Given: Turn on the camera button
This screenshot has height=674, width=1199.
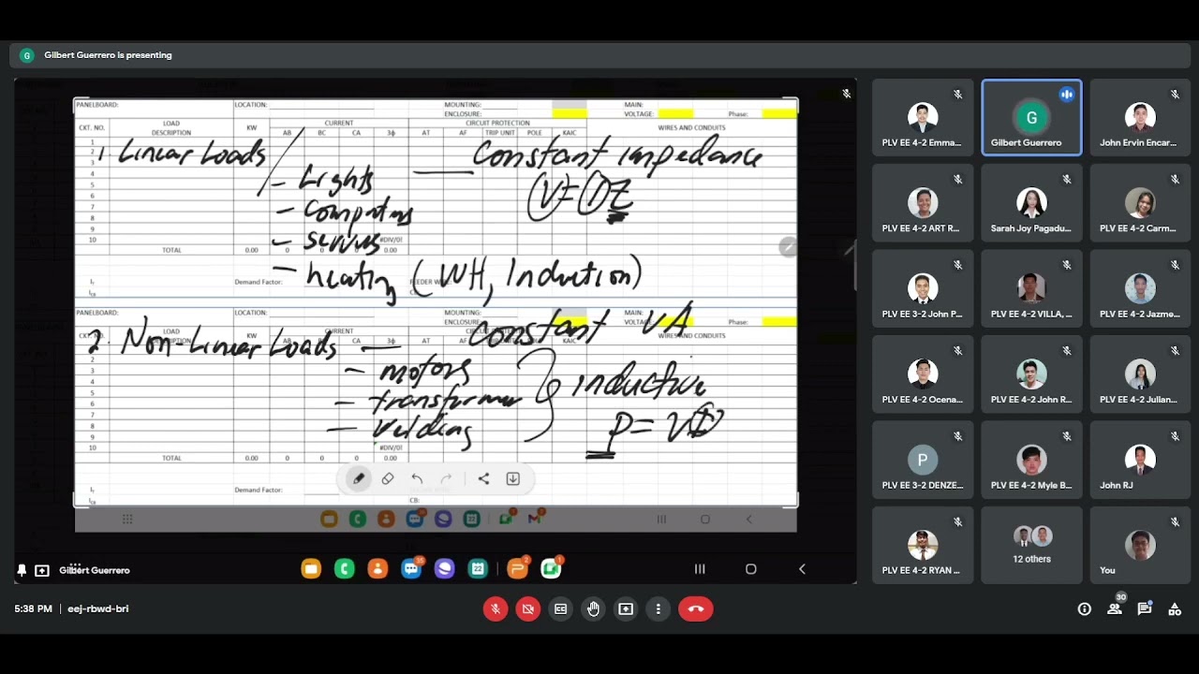Looking at the screenshot, I should 528,608.
